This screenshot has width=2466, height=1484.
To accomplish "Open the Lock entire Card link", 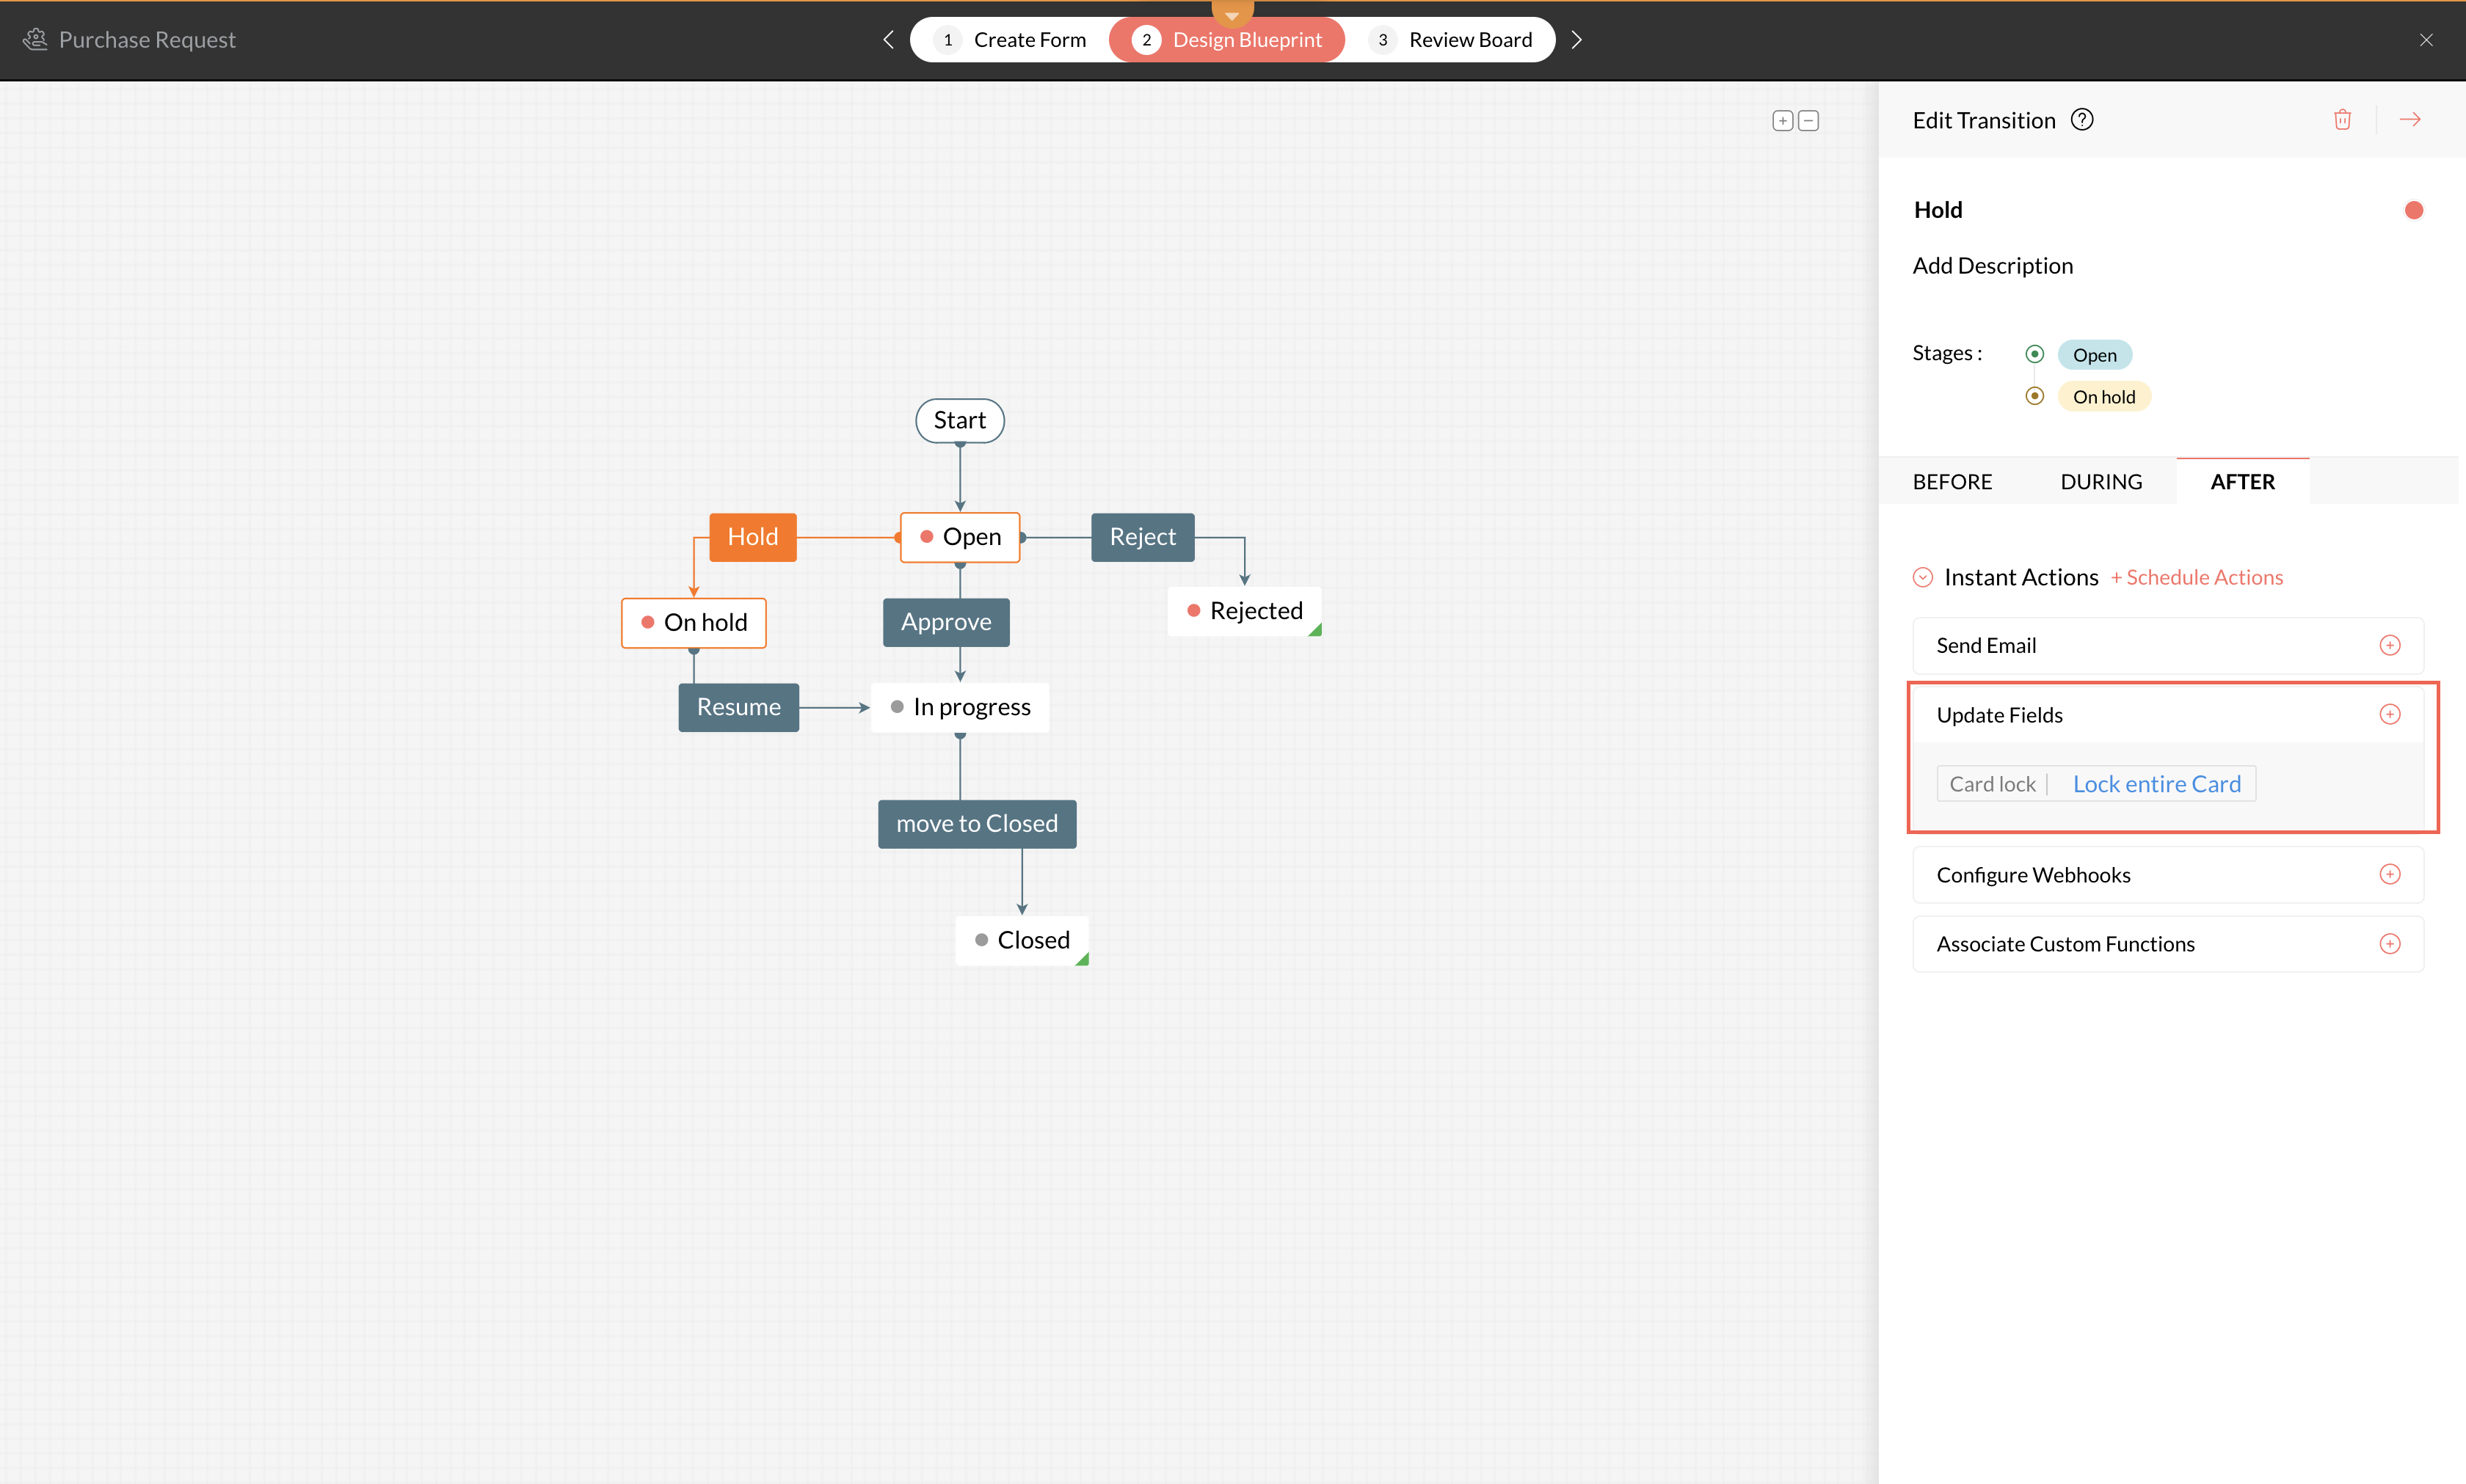I will 2156,784.
